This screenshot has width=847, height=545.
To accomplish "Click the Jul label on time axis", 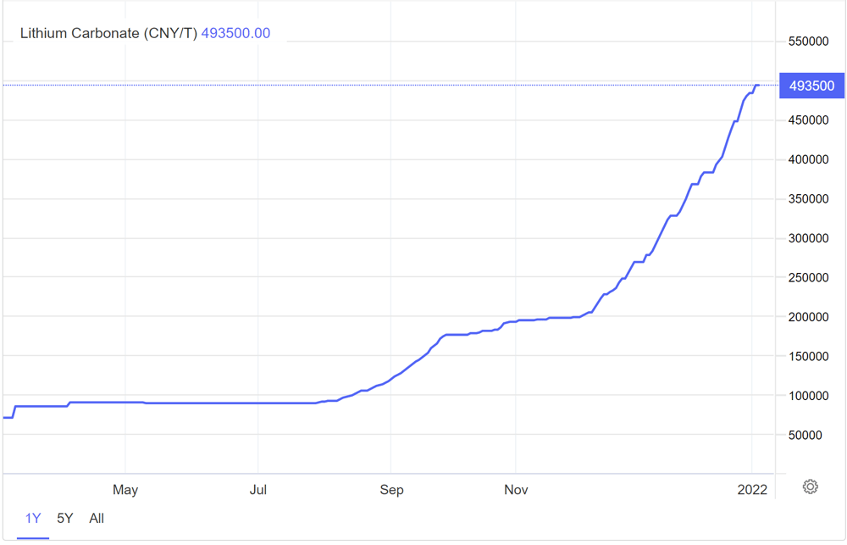I will point(258,489).
